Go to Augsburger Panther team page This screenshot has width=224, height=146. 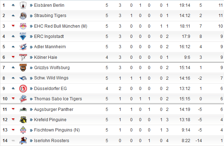tap(54, 109)
